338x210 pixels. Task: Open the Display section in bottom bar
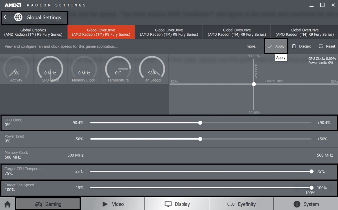177,204
